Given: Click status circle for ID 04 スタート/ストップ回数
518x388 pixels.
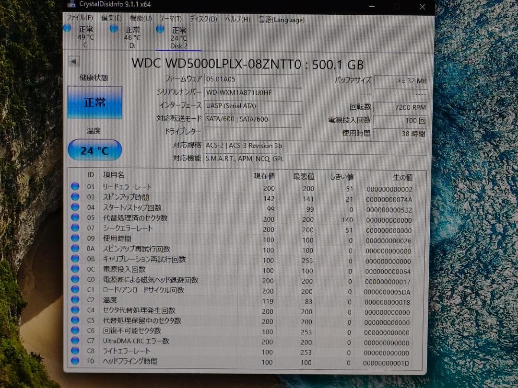Looking at the screenshot, I should [75, 207].
